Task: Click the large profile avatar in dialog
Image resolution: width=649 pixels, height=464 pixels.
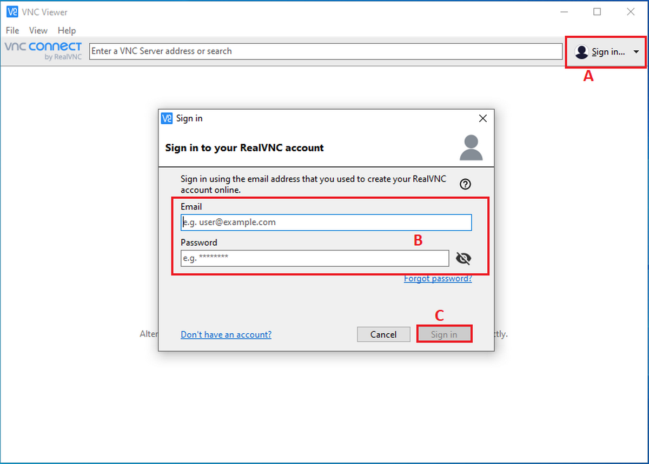Action: pyautogui.click(x=471, y=147)
